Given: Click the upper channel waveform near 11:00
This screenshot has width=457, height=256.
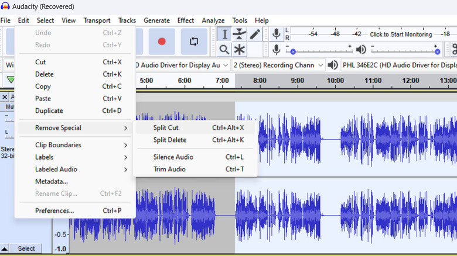Looking at the screenshot, I should 373,139.
